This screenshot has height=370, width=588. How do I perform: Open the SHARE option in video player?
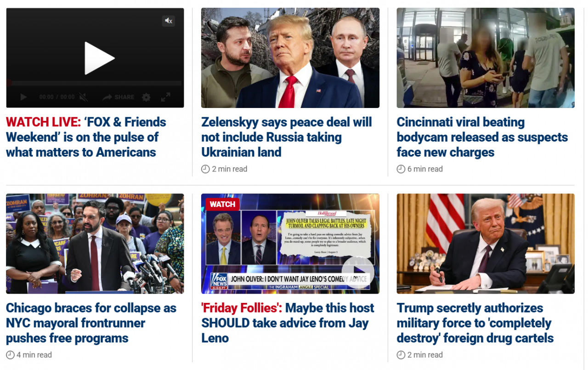(118, 97)
